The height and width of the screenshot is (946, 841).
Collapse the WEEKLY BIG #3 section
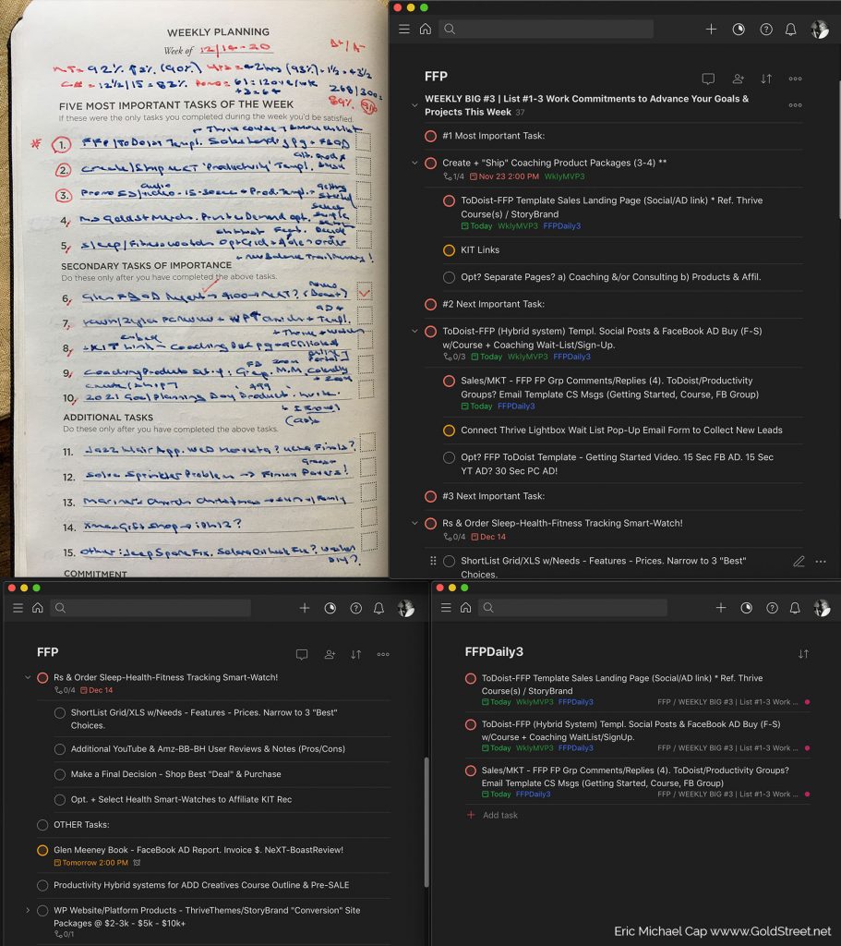click(x=414, y=105)
